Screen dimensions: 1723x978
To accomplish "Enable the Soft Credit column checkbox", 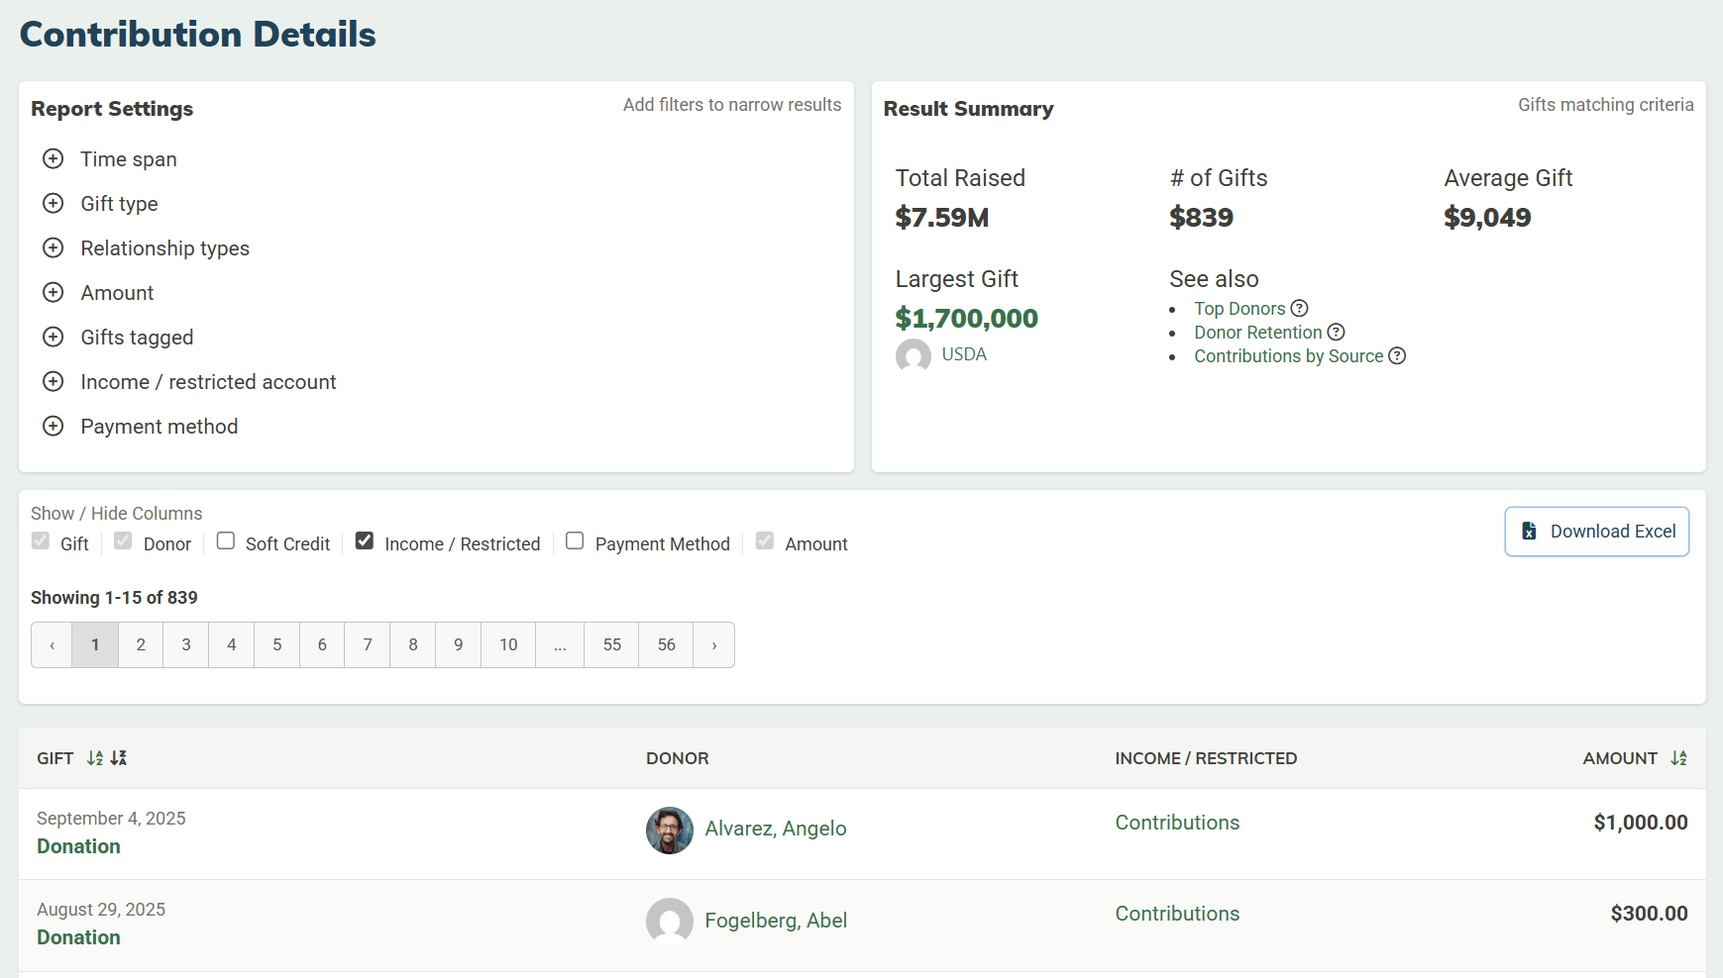I will tap(226, 541).
